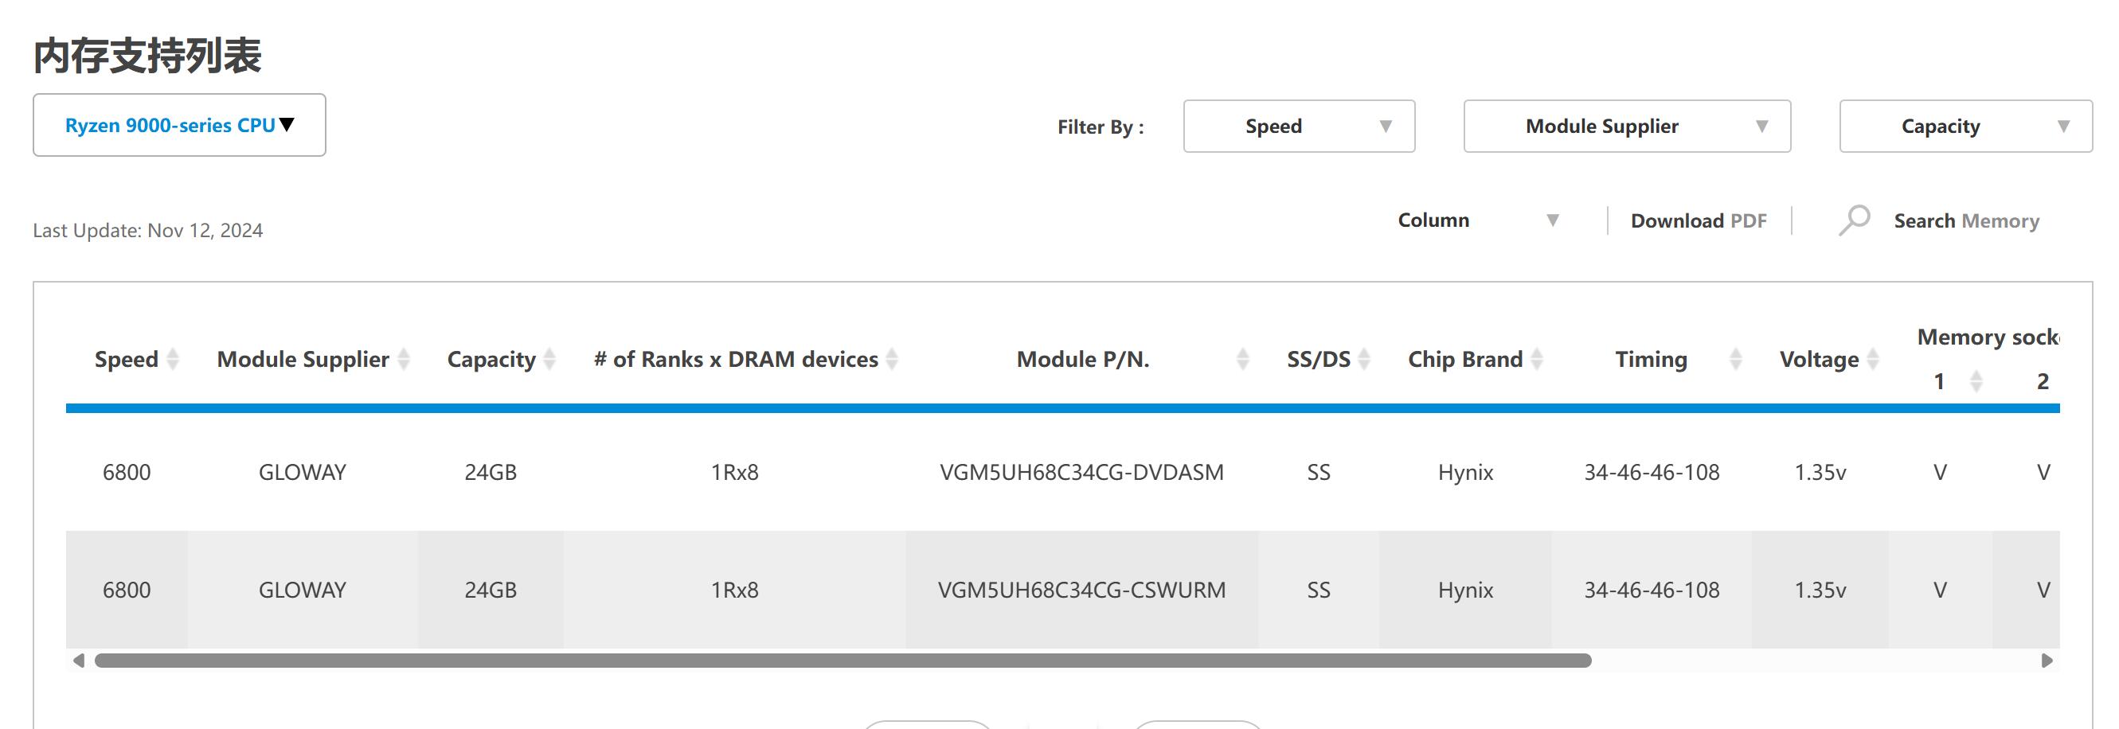The image size is (2119, 729).
Task: Open the Column visibility dropdown
Action: point(1478,220)
